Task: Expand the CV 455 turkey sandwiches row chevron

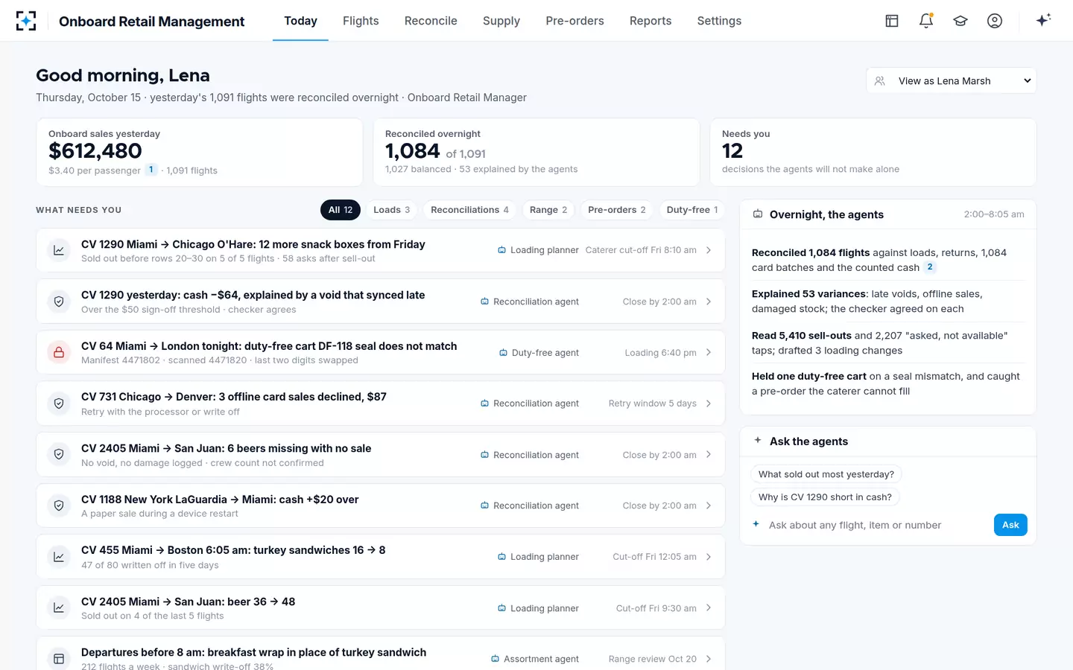Action: pyautogui.click(x=709, y=557)
